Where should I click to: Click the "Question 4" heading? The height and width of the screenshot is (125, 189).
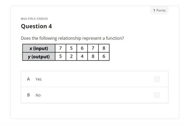(x=36, y=26)
